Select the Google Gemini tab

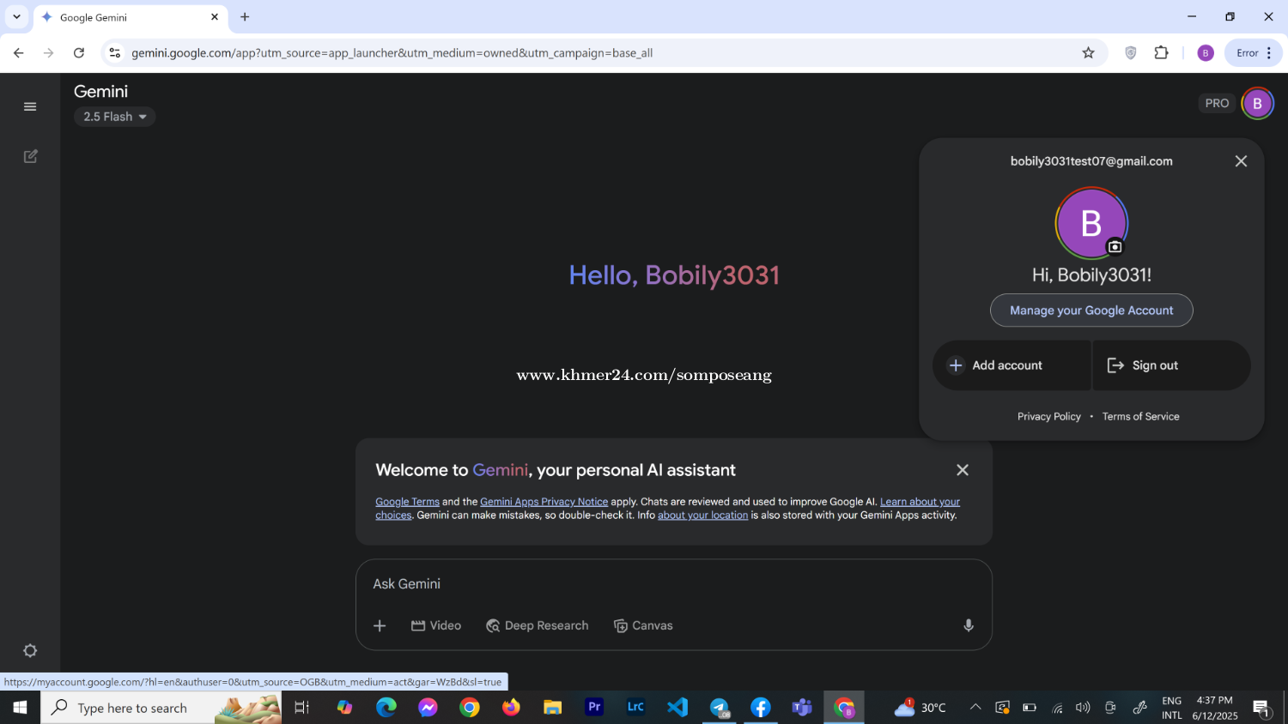coord(131,17)
